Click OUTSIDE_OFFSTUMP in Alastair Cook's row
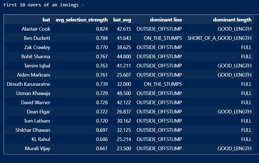 [x=159, y=29]
